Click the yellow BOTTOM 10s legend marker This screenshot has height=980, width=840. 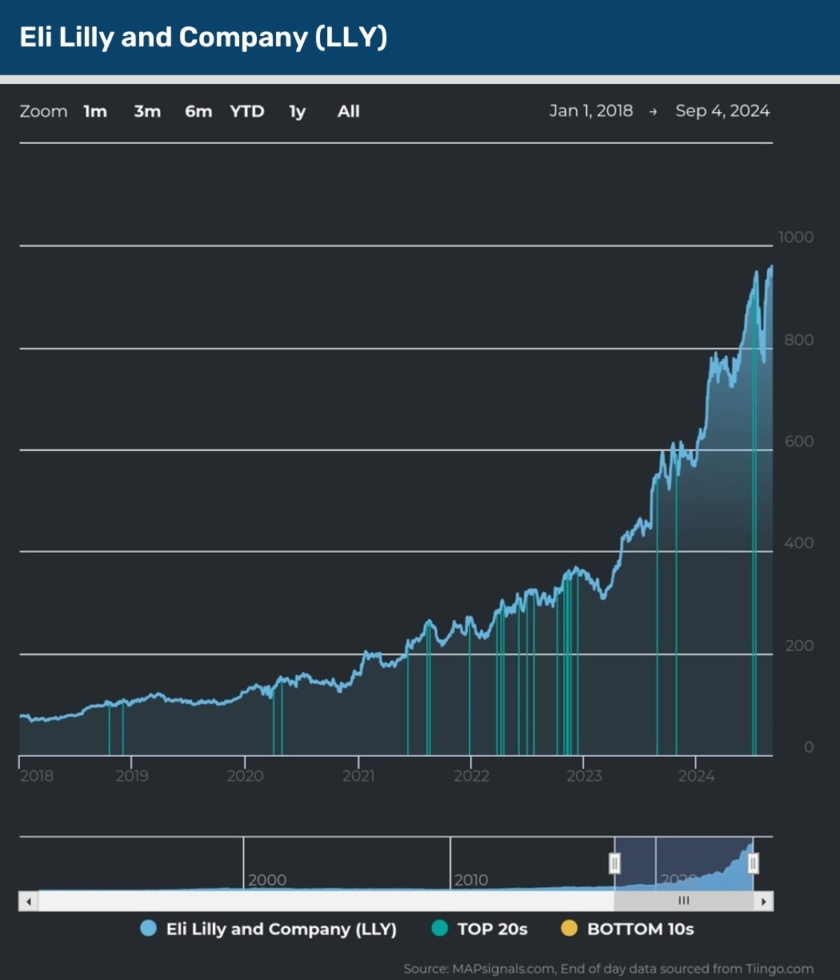coord(569,929)
